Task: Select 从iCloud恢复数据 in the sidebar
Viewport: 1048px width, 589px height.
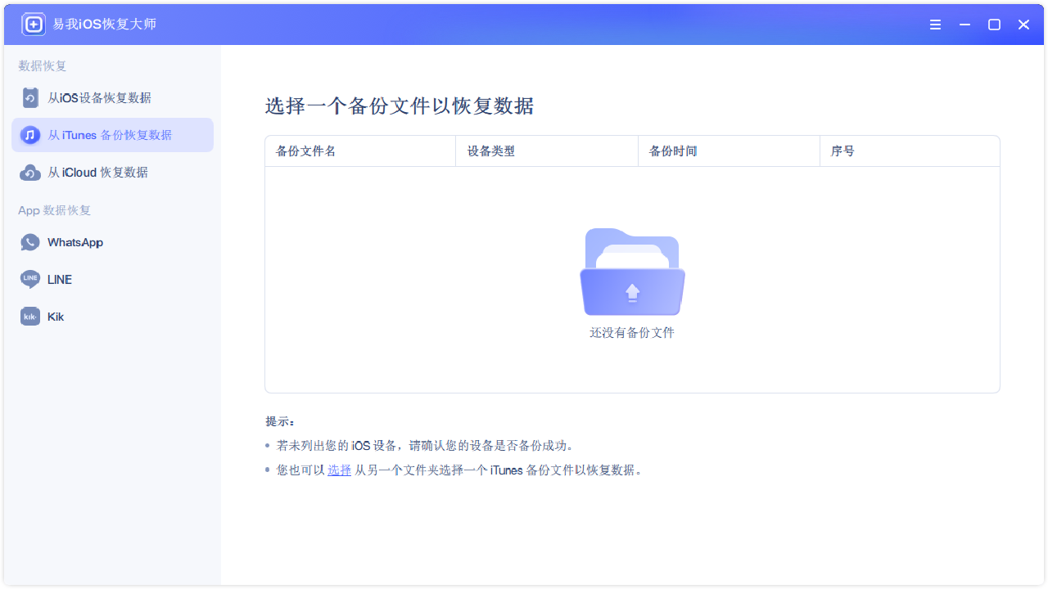Action: click(98, 173)
